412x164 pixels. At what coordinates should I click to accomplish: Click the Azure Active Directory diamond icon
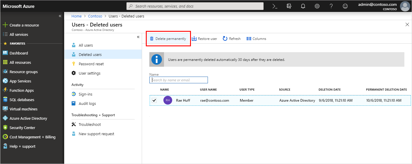5,118
